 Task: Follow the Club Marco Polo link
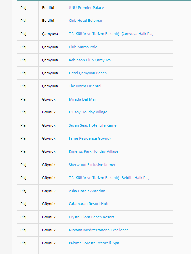[x=83, y=47]
